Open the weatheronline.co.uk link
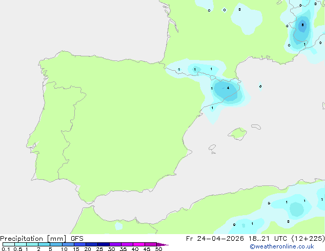Image resolution: width=325 pixels, height=251 pixels. (x=281, y=246)
